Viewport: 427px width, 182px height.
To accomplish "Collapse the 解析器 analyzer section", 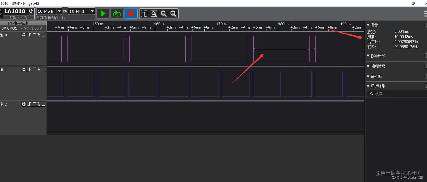I will click(x=368, y=76).
